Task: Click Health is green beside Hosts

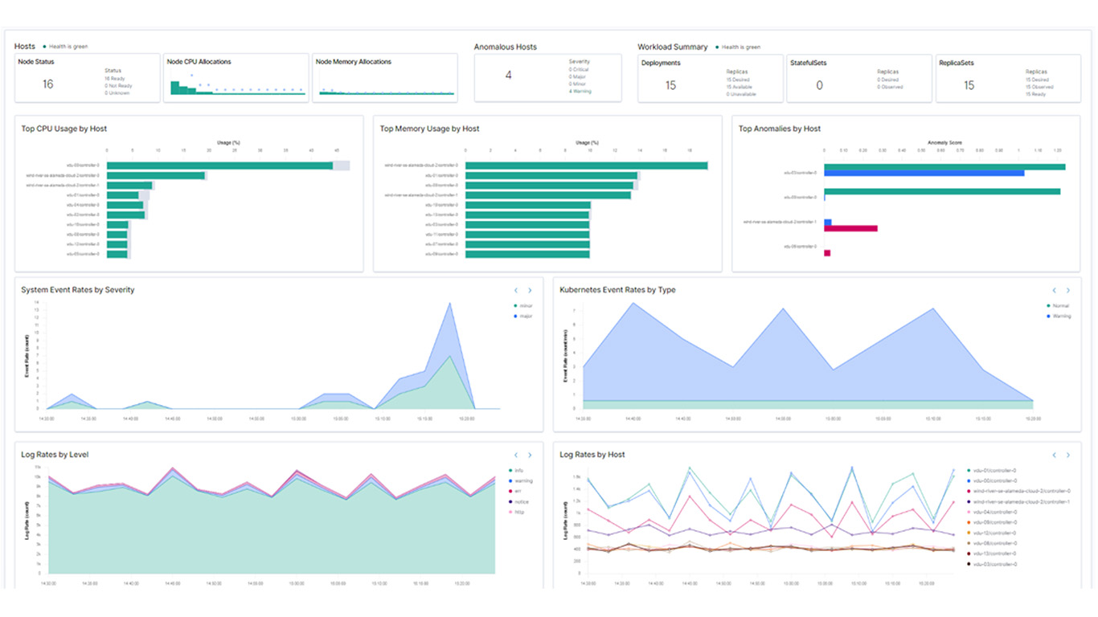Action: pos(66,47)
